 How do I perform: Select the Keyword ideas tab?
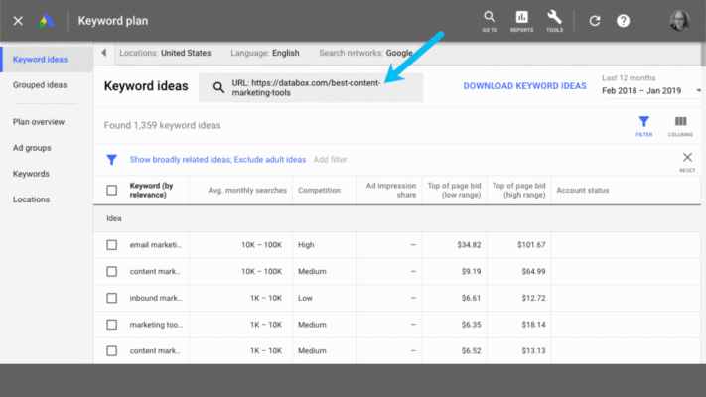pos(47,60)
